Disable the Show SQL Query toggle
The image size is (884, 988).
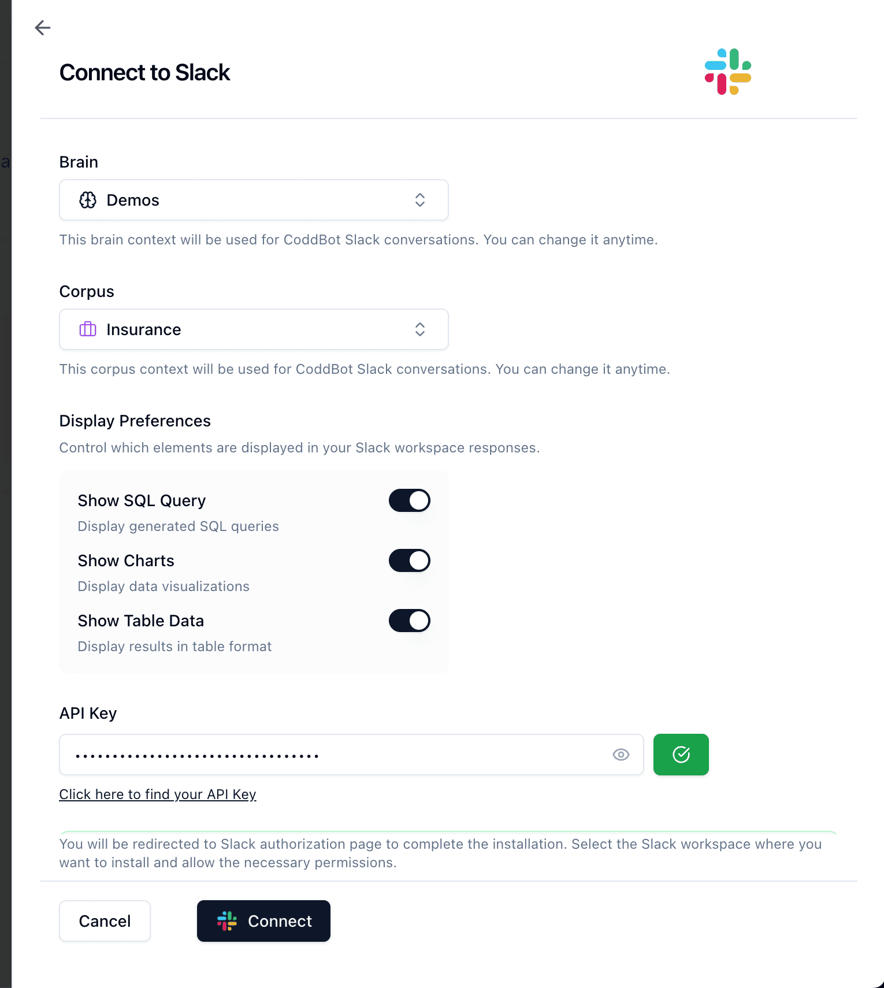pyautogui.click(x=409, y=500)
